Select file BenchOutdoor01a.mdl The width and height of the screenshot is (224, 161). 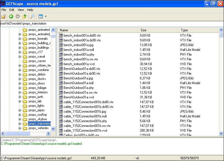point(78,83)
